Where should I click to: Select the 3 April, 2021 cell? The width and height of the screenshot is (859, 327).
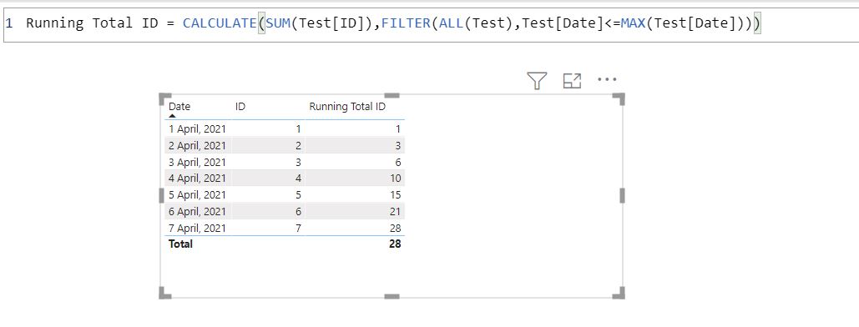point(197,162)
